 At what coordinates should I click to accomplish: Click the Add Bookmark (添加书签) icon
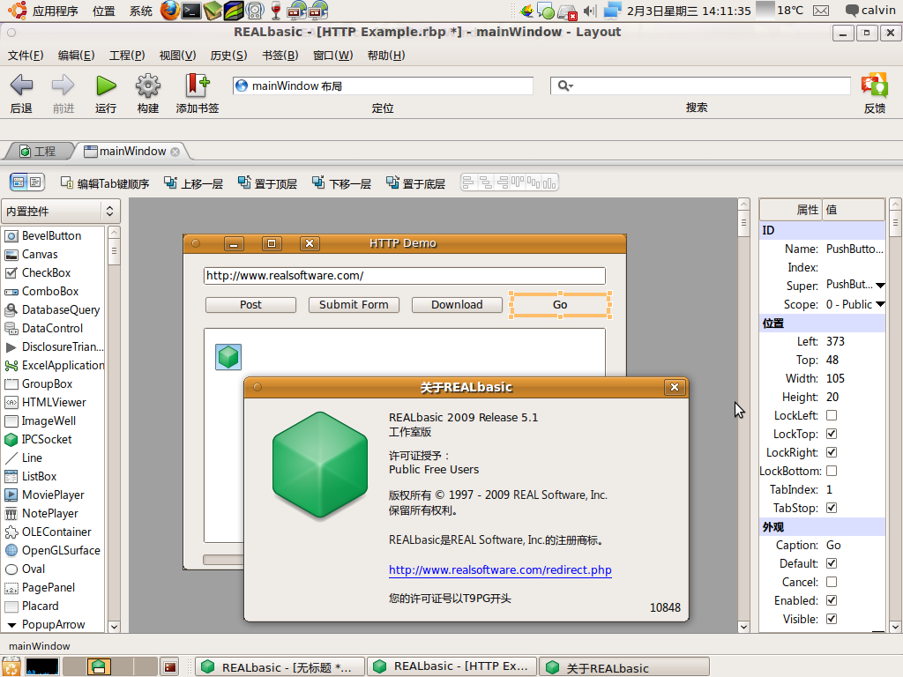pyautogui.click(x=197, y=86)
